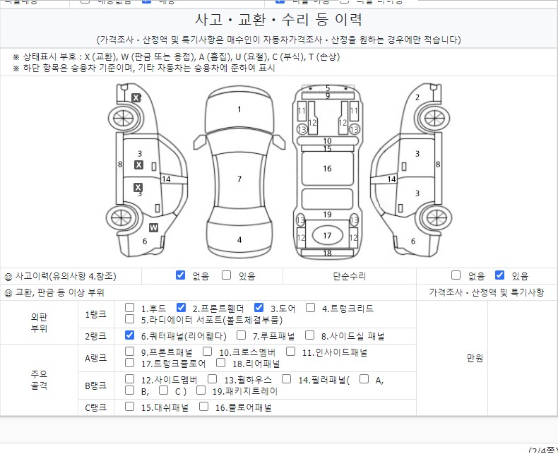Uncheck the 3.도어 checkbox
The width and height of the screenshot is (558, 454).
[x=259, y=308]
